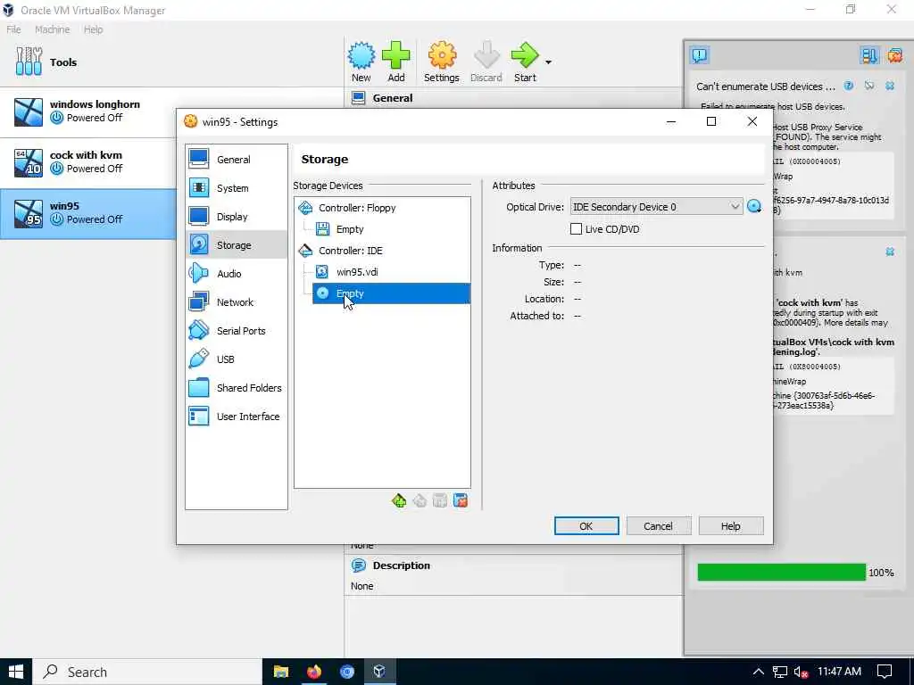This screenshot has height=685, width=914.
Task: Click help icon on USB error notification
Action: pos(849,86)
